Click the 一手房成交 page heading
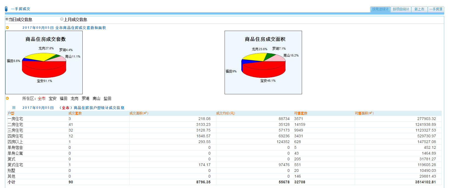Viewport: 450px width, 188px height. (21, 9)
